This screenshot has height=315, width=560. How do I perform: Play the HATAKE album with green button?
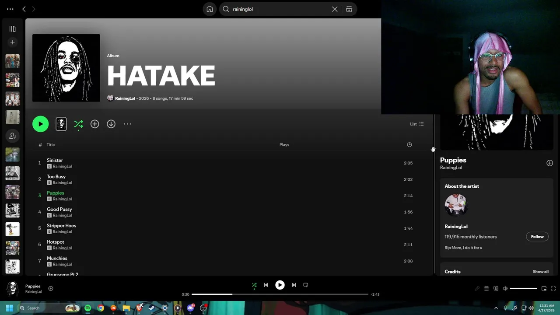pyautogui.click(x=40, y=124)
